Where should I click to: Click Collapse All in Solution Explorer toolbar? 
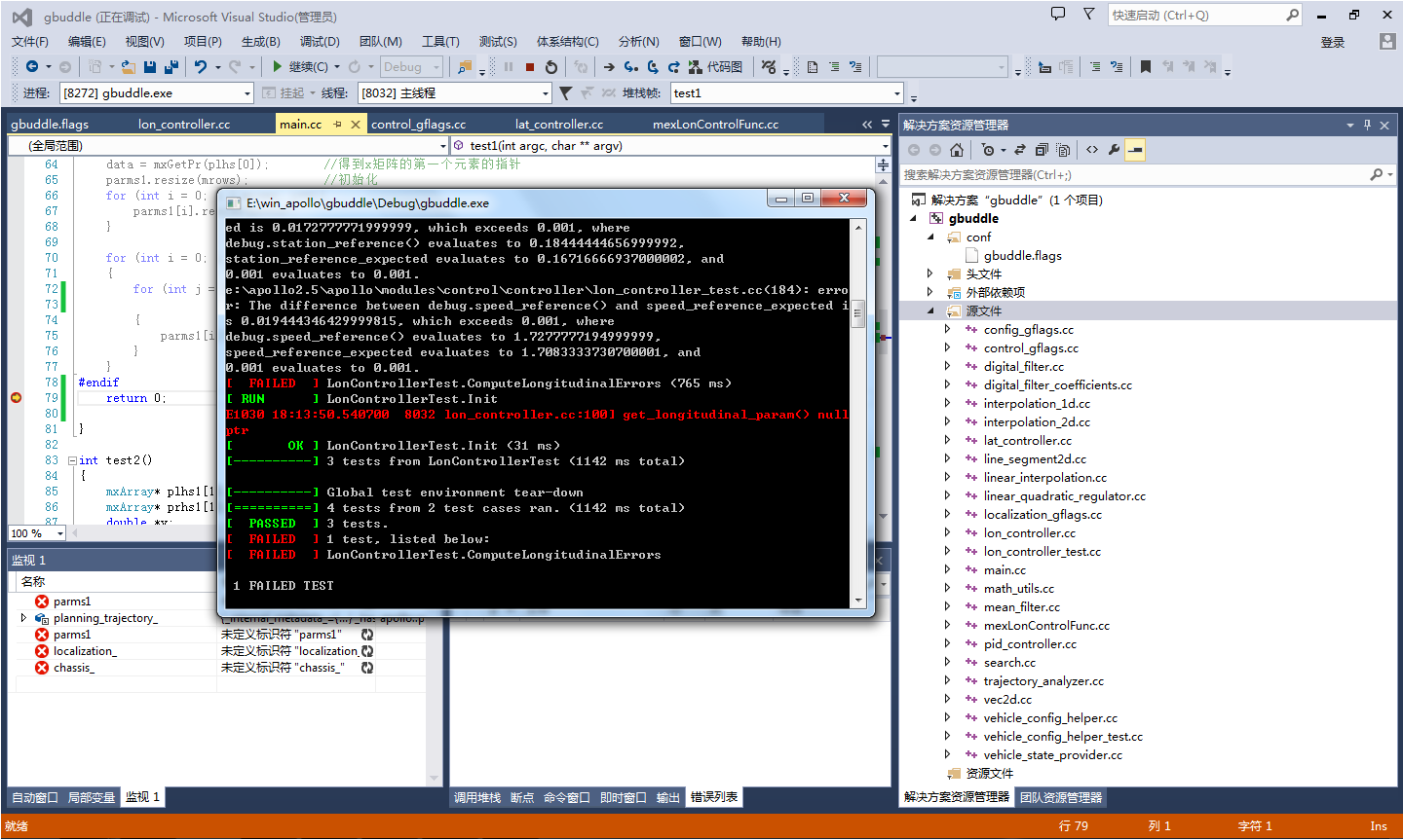1041,149
